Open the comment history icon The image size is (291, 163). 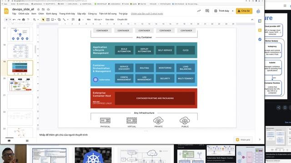tap(207, 11)
